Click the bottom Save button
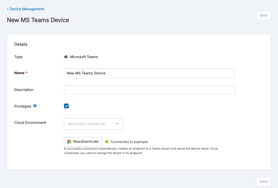This screenshot has width=278, height=188. coord(264,181)
